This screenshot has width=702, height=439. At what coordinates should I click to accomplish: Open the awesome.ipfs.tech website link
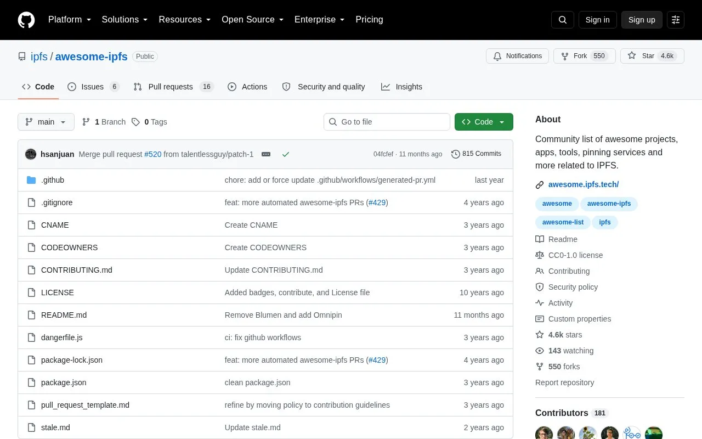pyautogui.click(x=584, y=185)
